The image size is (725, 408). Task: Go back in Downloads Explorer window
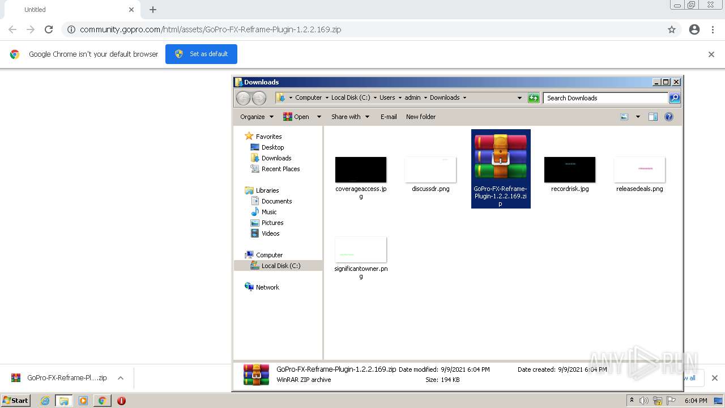244,98
